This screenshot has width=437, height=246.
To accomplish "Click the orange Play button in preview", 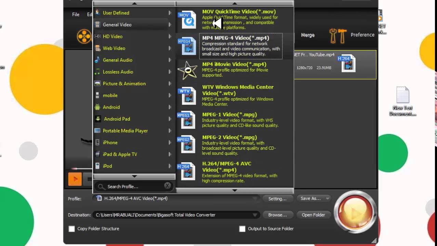I will 75,179.
